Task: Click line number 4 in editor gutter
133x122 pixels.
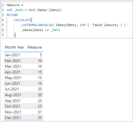Action: click(x=3, y=20)
